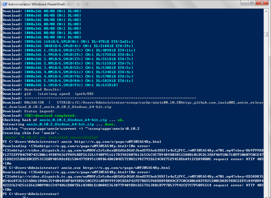Click the final empty PS C:\Users\Administrator> prompt

tap(31, 194)
